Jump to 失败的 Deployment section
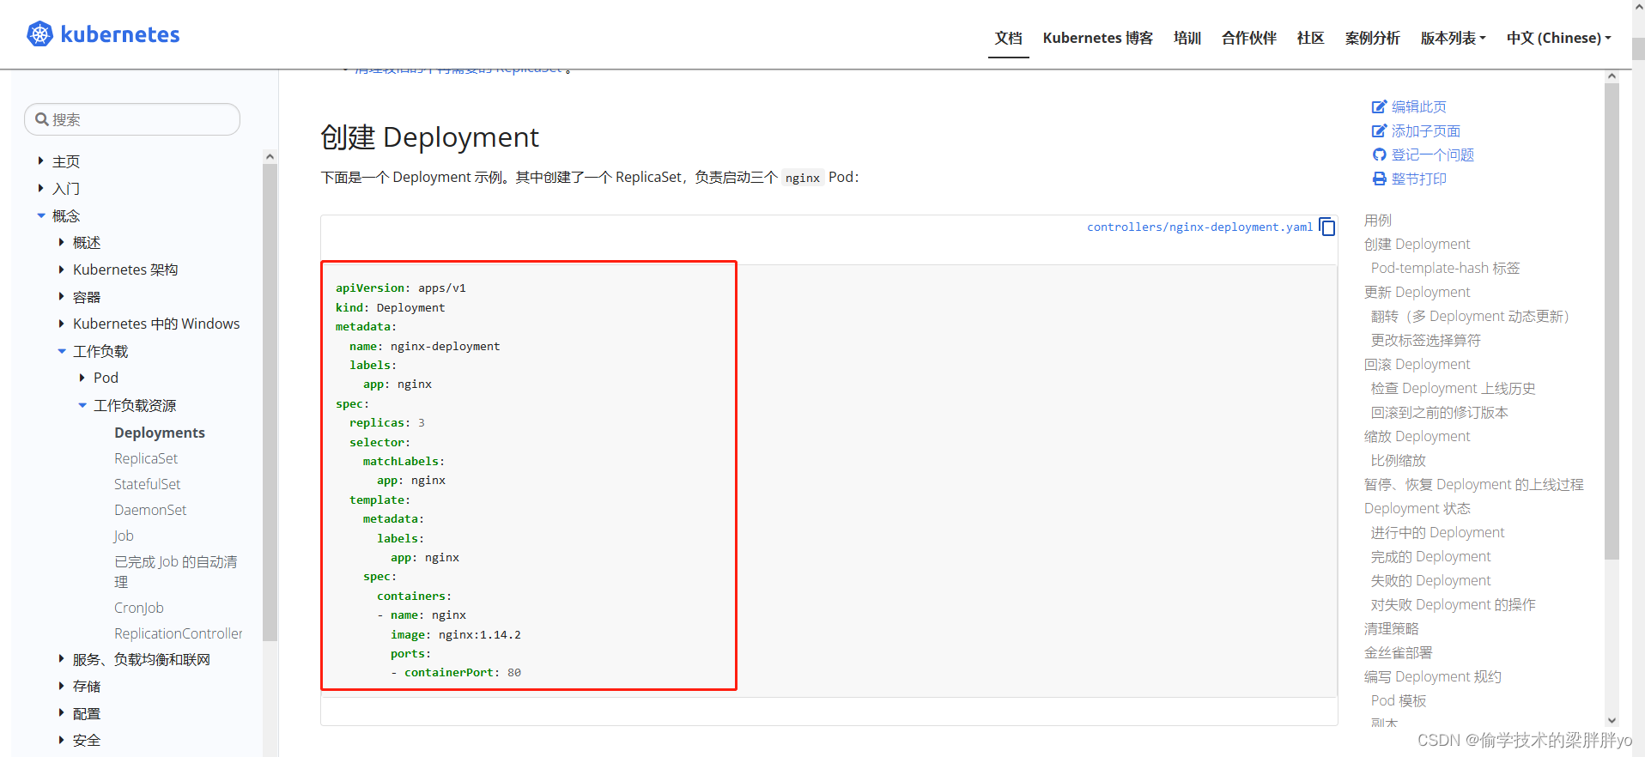 point(1430,580)
